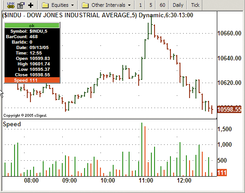Click the green ok header bar
The width and height of the screenshot is (245, 193).
[32, 25]
